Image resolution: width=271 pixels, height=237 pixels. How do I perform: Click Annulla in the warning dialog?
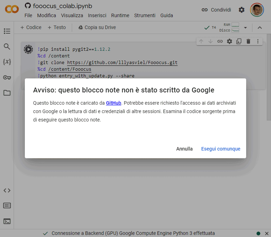(x=184, y=149)
